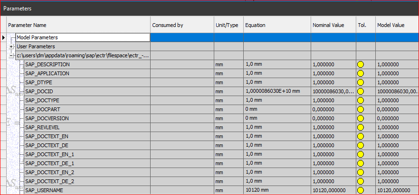The height and width of the screenshot is (195, 419).
Task: Collapse the ectr filespace file path node
Action: point(11,56)
